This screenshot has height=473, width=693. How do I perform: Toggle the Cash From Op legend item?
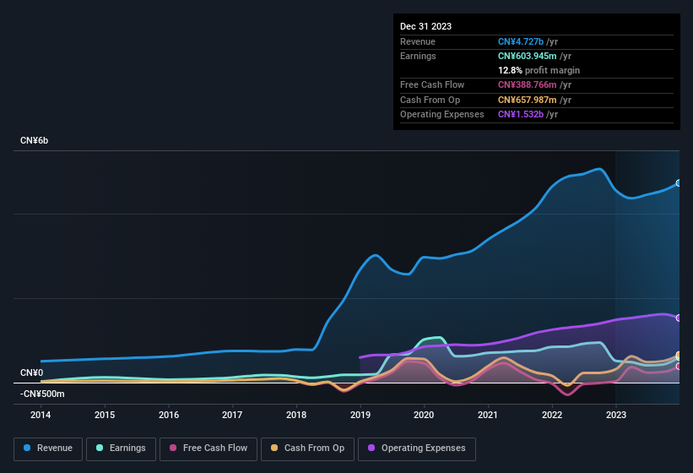click(307, 449)
